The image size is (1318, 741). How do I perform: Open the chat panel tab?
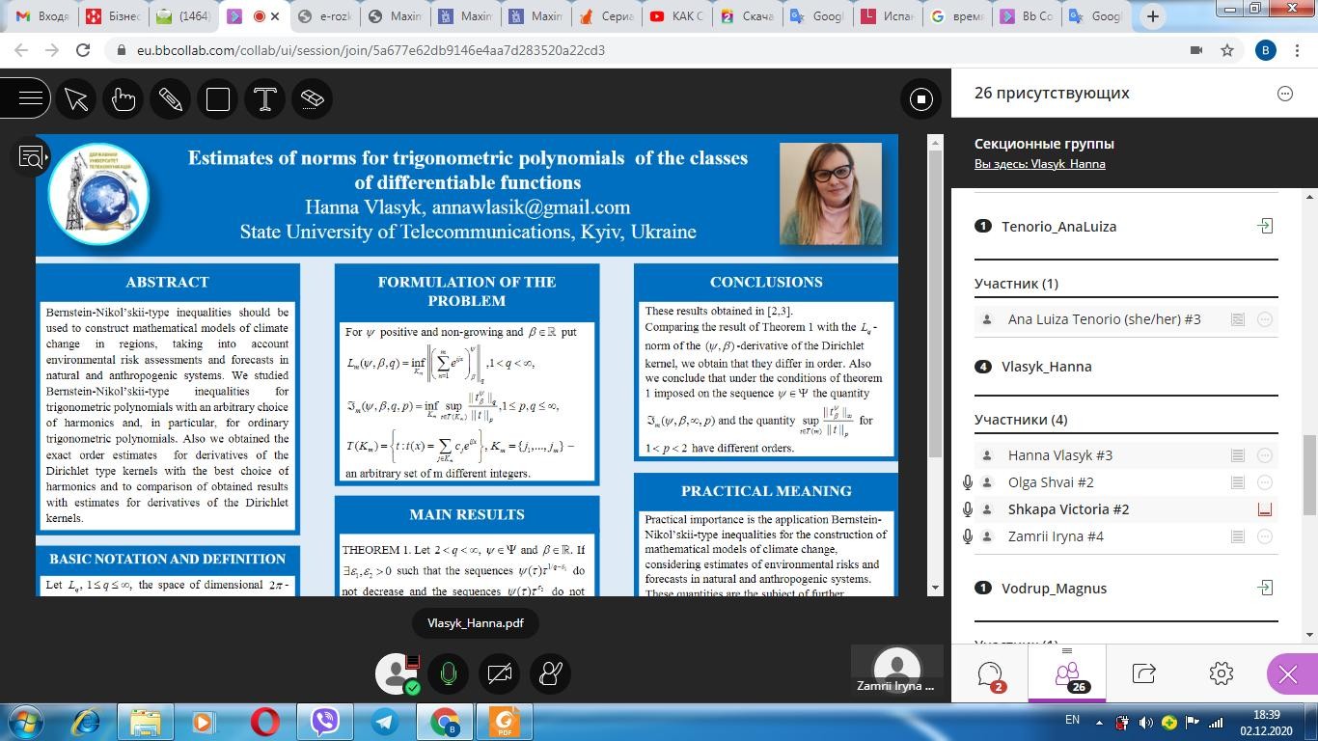[x=990, y=674]
